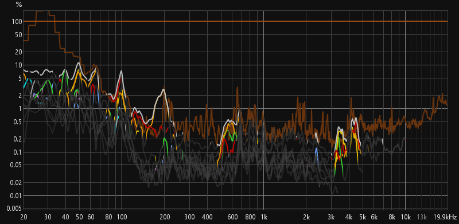
Task: Click the 20 Hz label on the frequency axis
Action: point(24,217)
